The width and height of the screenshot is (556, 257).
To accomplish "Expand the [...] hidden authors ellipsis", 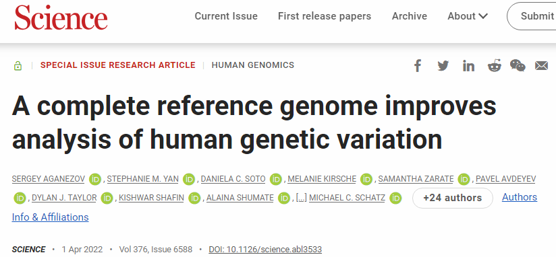I will click(302, 198).
